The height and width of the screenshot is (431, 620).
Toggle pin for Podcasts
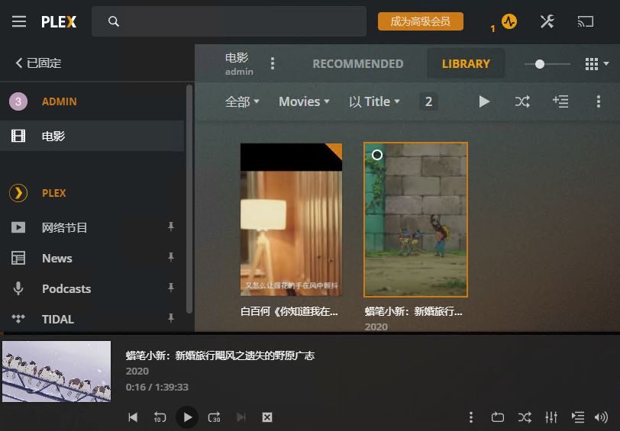coord(171,288)
